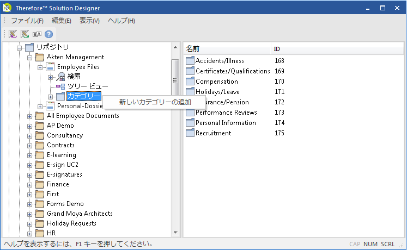407x250 pixels.
Task: Expand the Personal-Dossier node
Action: pos(40,107)
